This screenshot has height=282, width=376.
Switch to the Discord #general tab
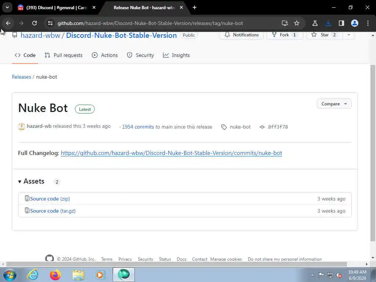point(56,8)
